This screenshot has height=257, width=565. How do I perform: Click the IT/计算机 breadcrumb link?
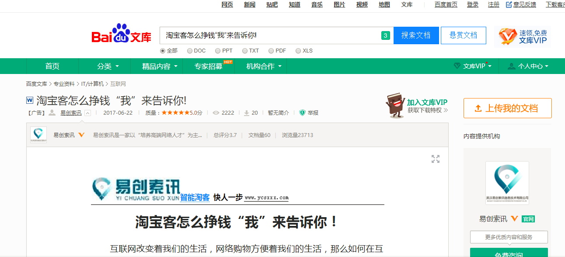[x=92, y=84]
